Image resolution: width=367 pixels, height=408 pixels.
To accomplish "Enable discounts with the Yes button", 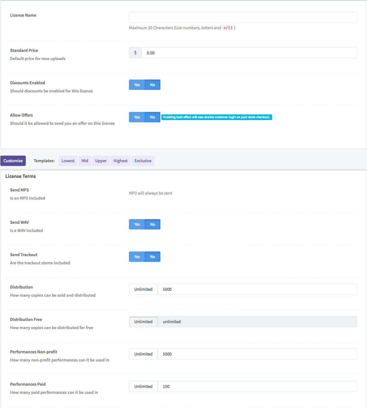I will click(x=137, y=85).
